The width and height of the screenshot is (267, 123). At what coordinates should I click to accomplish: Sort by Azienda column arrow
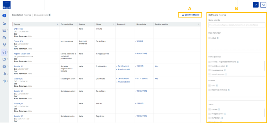(57, 24)
